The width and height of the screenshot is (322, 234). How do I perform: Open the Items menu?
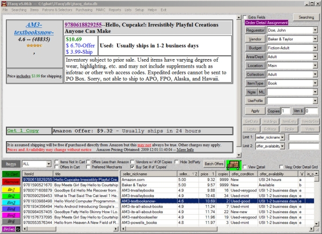[34, 10]
